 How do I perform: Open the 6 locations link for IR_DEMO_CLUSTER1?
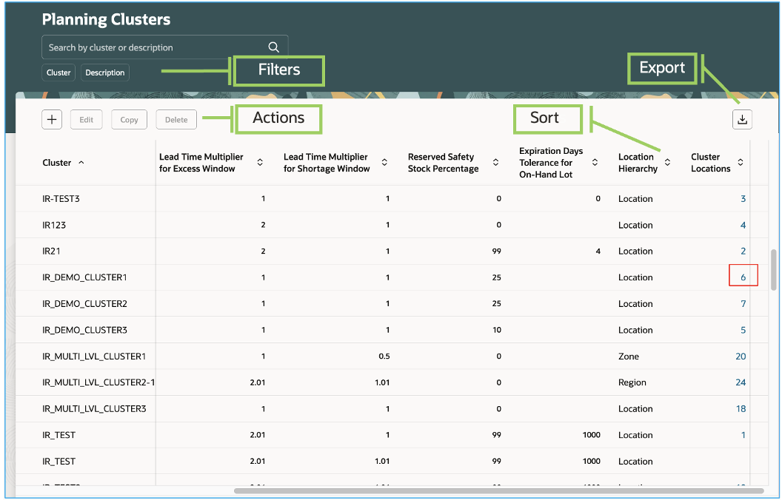(743, 277)
